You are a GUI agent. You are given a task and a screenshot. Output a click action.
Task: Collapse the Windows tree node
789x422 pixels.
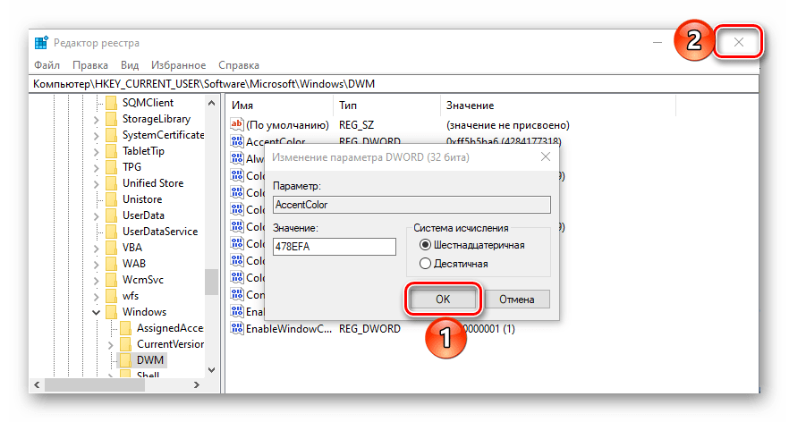pyautogui.click(x=97, y=312)
